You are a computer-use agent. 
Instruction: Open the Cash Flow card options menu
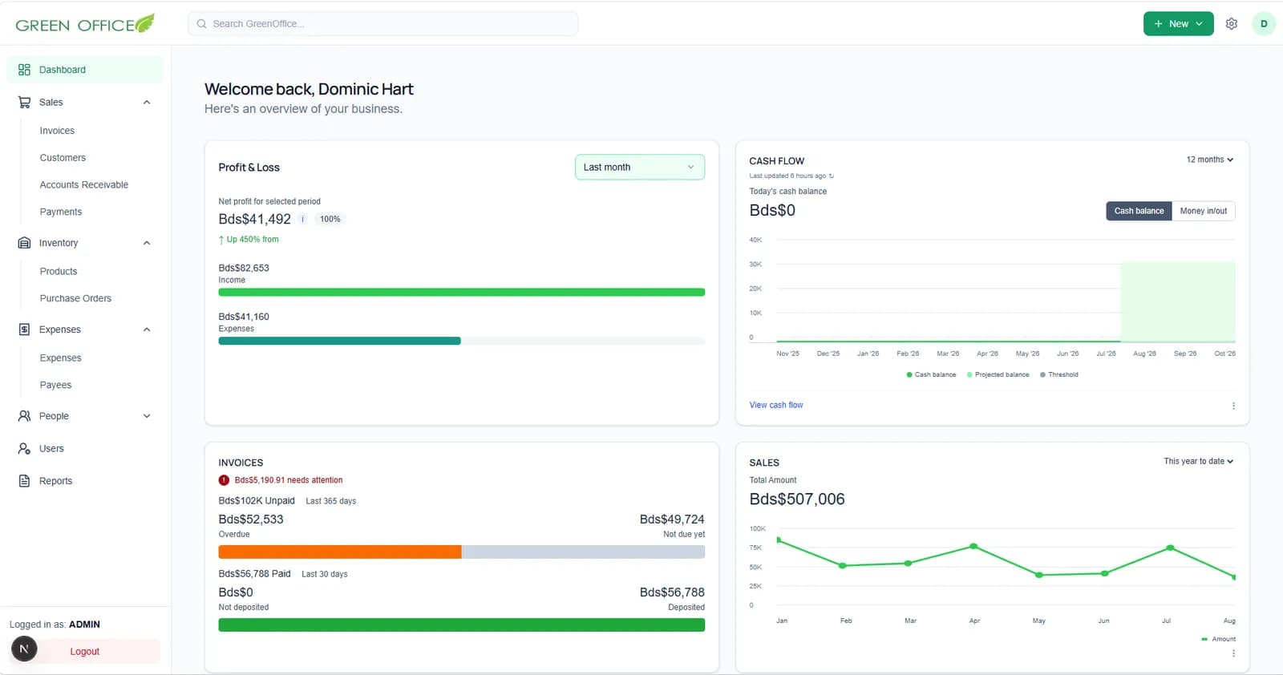pos(1233,406)
